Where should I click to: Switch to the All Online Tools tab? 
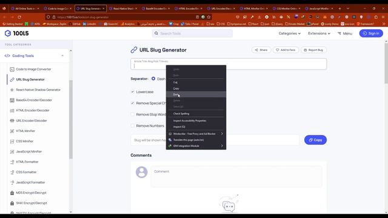(x=25, y=8)
